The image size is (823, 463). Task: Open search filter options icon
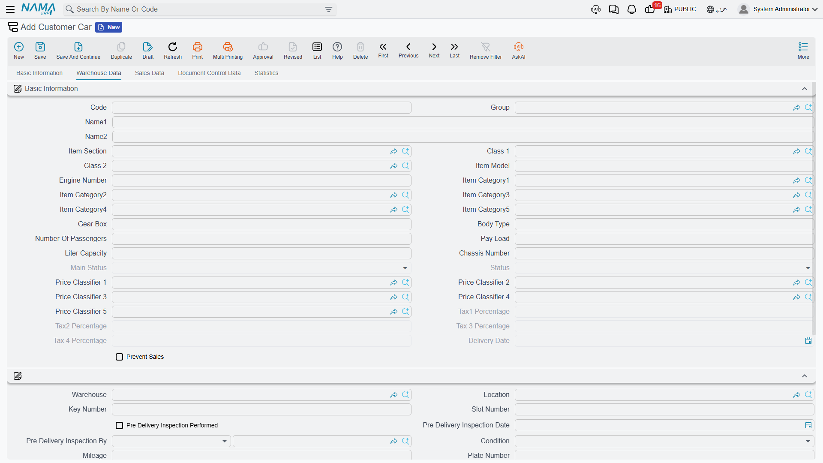329,9
